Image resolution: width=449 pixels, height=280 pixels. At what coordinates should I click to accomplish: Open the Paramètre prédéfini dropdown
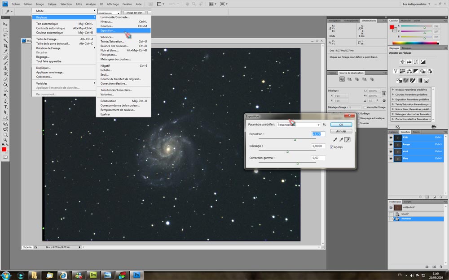pos(318,125)
